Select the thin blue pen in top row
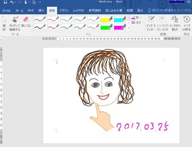 click(66, 19)
